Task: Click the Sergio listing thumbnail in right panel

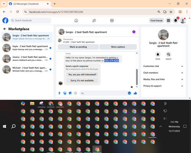Action: tap(163, 35)
